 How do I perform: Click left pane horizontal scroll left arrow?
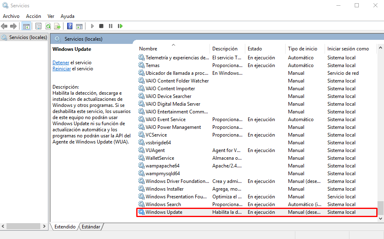(3, 226)
